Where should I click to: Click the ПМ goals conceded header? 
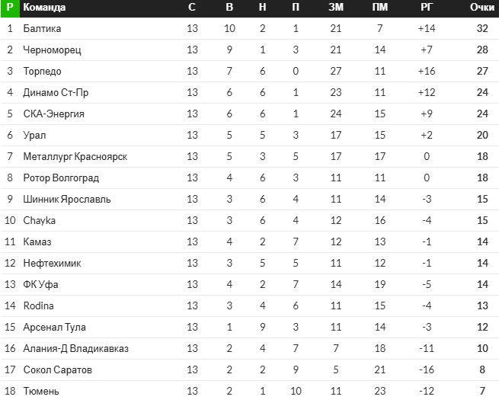point(379,8)
